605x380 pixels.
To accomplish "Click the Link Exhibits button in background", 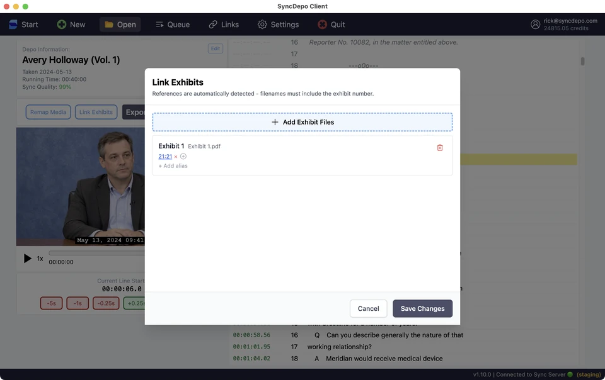I will point(96,112).
